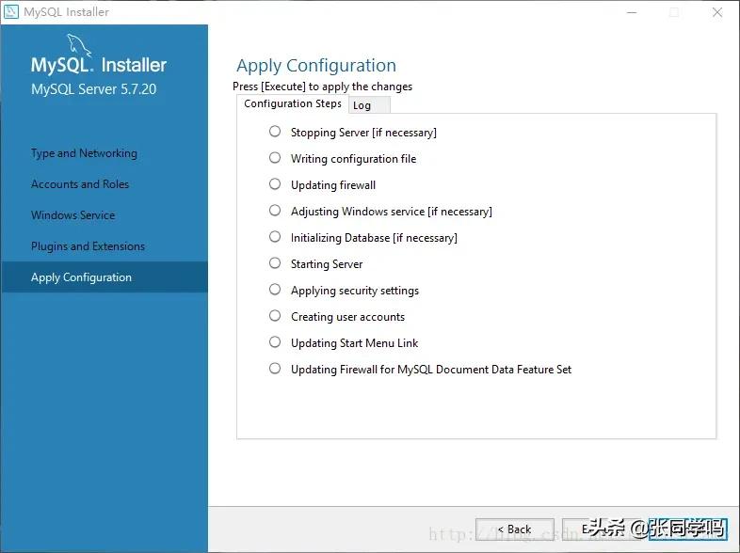Viewport: 740px width, 553px height.
Task: Click the Adjusting Windows service step circle
Action: 275,211
